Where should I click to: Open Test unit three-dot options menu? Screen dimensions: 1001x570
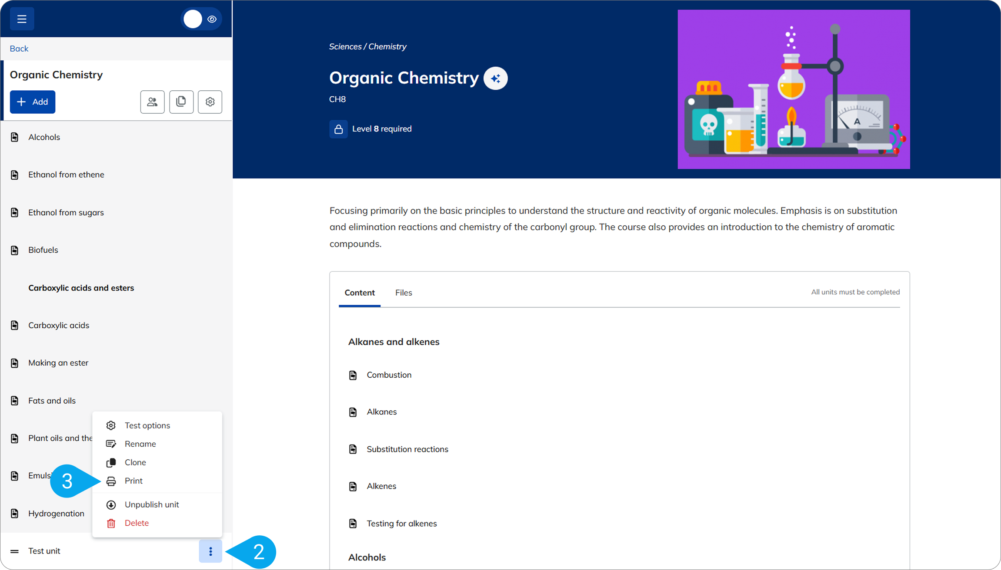(x=210, y=551)
